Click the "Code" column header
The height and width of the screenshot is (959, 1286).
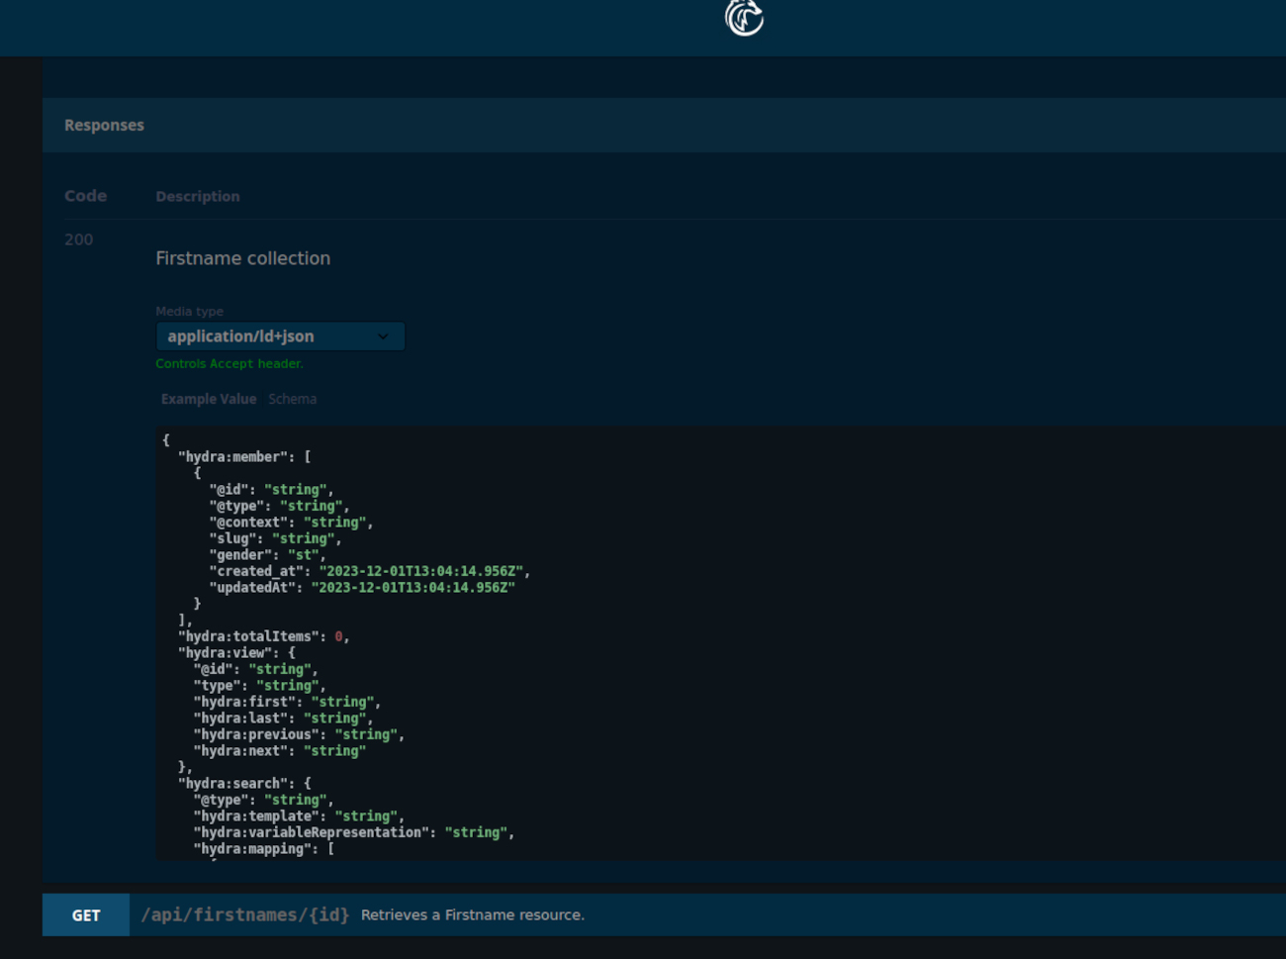[x=85, y=196]
